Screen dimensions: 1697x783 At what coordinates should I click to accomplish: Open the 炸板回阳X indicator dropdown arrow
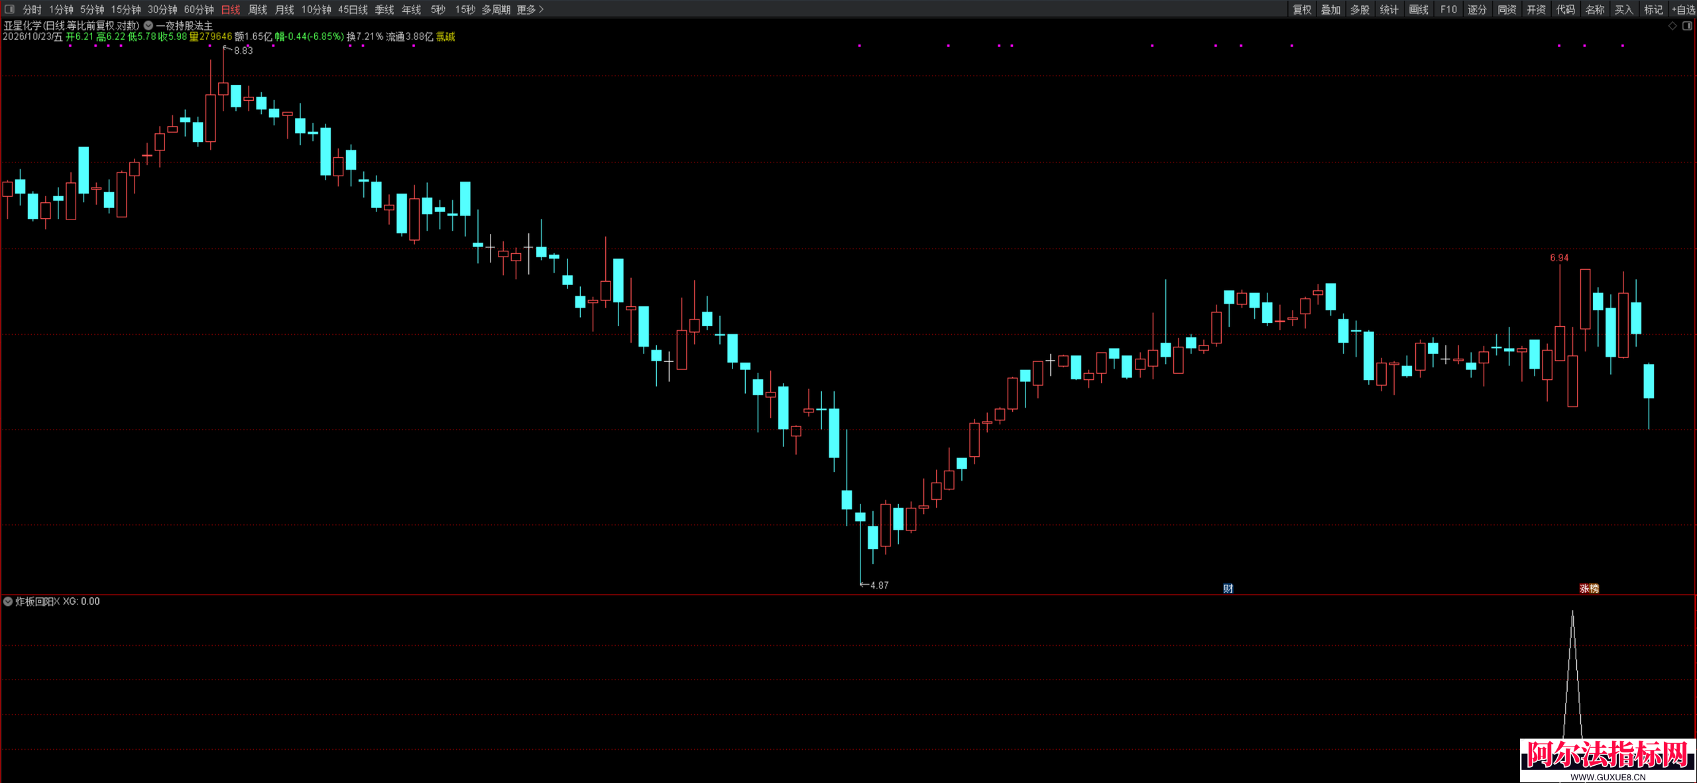pos(8,601)
